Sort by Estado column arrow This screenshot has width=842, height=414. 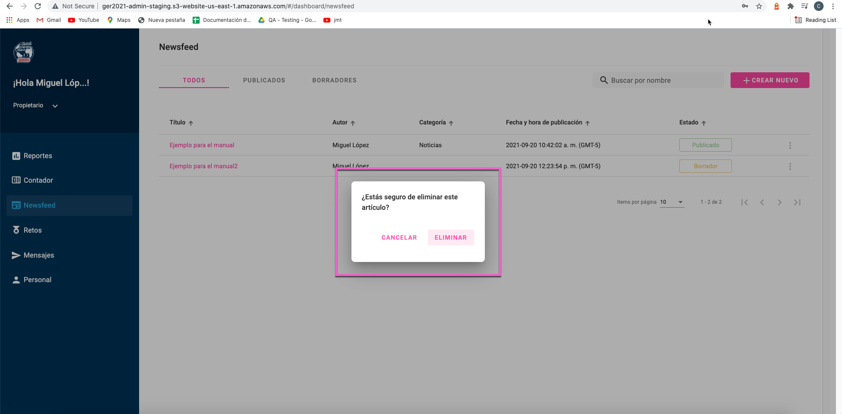click(704, 123)
